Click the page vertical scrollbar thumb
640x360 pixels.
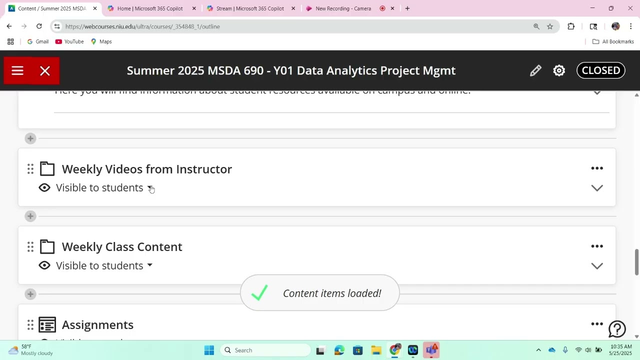pyautogui.click(x=636, y=261)
